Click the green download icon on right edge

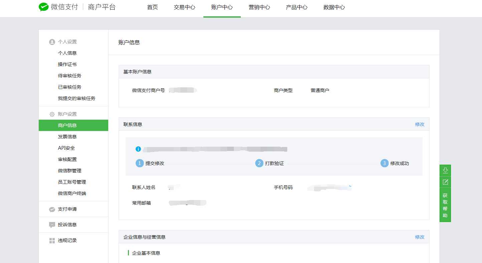445,170
